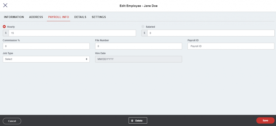Select the Hourly radio button

pos(4,27)
